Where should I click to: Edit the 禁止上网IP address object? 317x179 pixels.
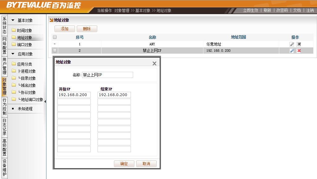pos(292,51)
